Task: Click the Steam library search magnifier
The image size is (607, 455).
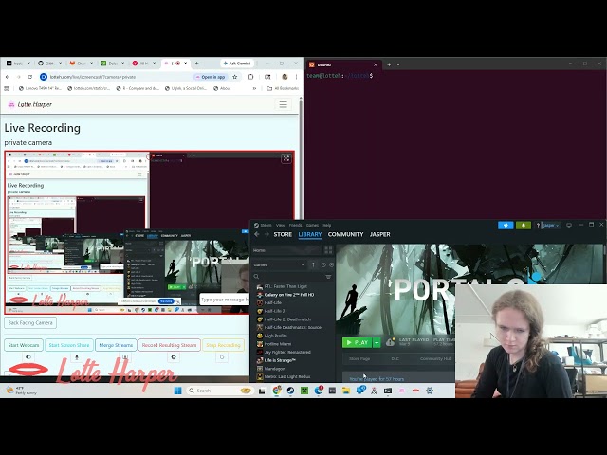Action: click(x=256, y=276)
